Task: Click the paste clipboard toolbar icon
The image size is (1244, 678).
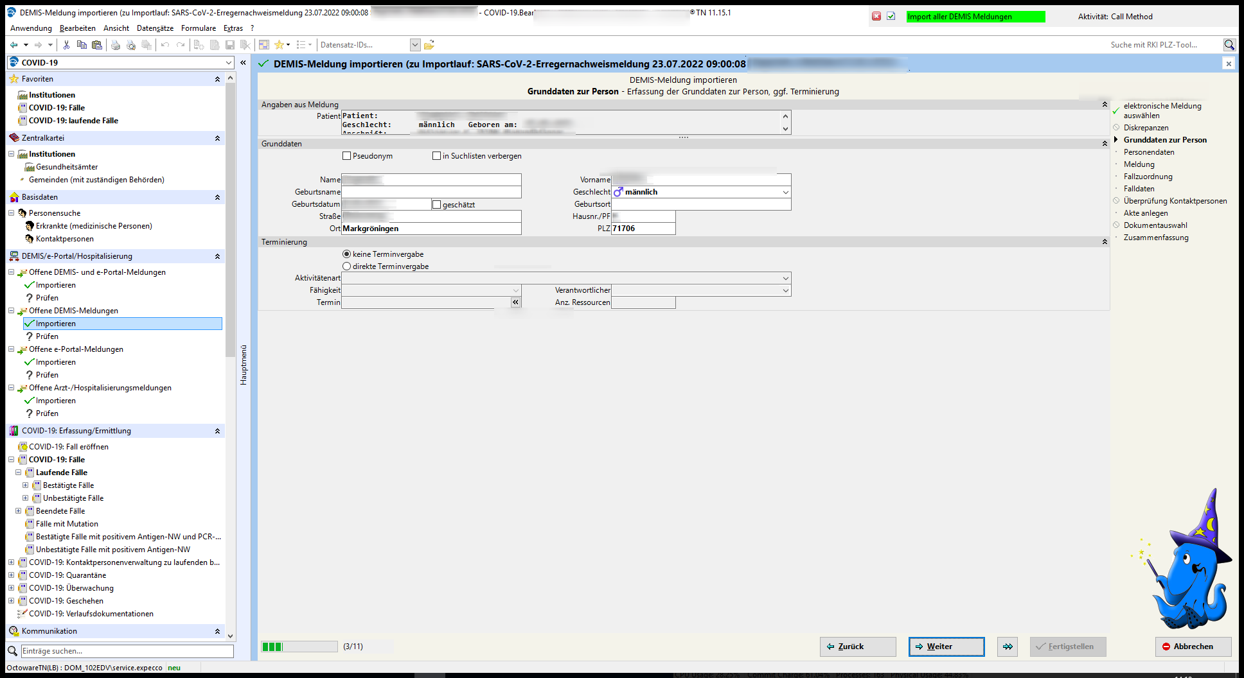Action: click(x=97, y=45)
